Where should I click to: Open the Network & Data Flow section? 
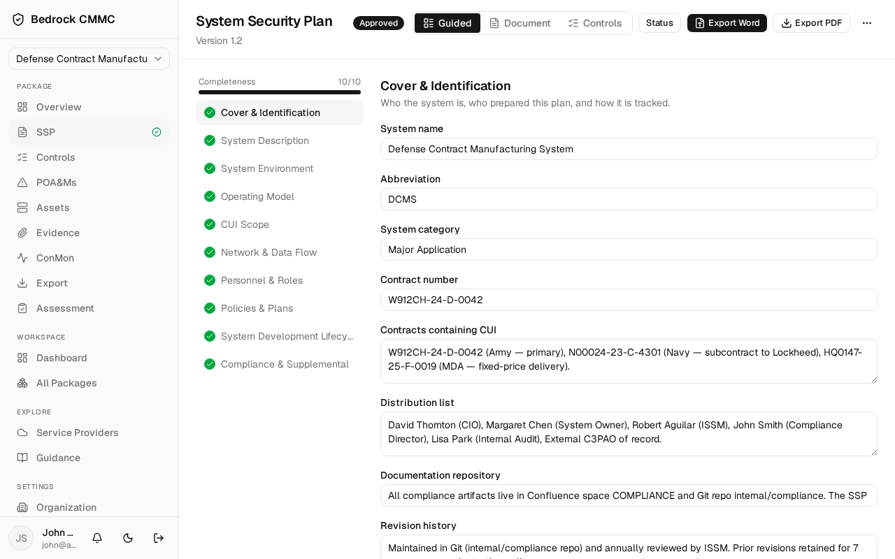click(280, 252)
